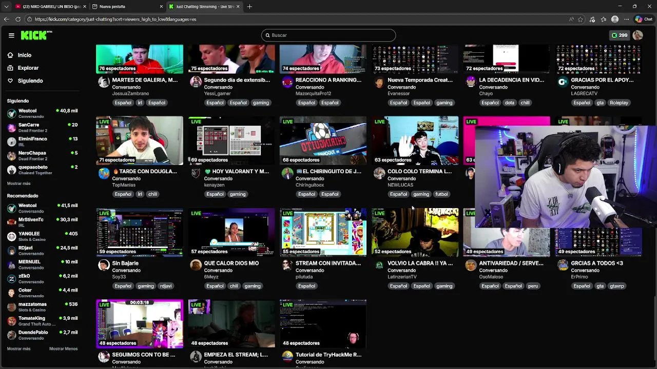Open the browser Copilot Chat button

click(643, 19)
